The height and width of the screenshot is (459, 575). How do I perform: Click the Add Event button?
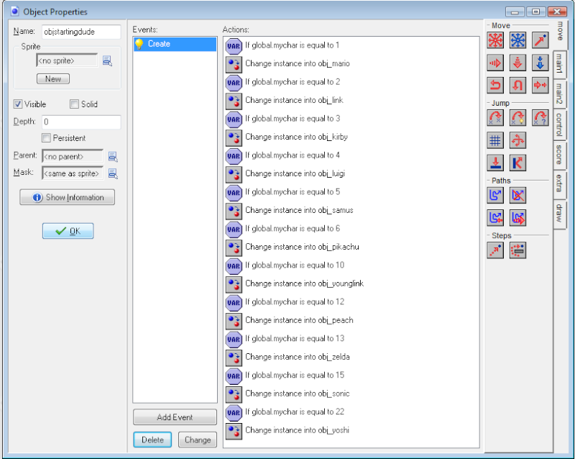(175, 417)
